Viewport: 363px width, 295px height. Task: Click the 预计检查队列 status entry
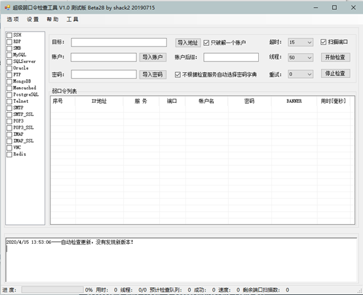[x=170, y=290]
